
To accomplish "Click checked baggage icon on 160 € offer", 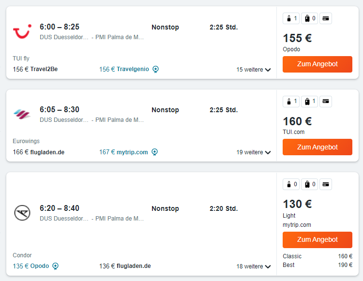I will point(310,101).
